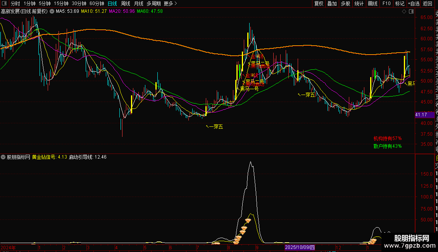The image size is (438, 252).
Task: Open the 统计 statistics tool
Action: click(x=359, y=4)
